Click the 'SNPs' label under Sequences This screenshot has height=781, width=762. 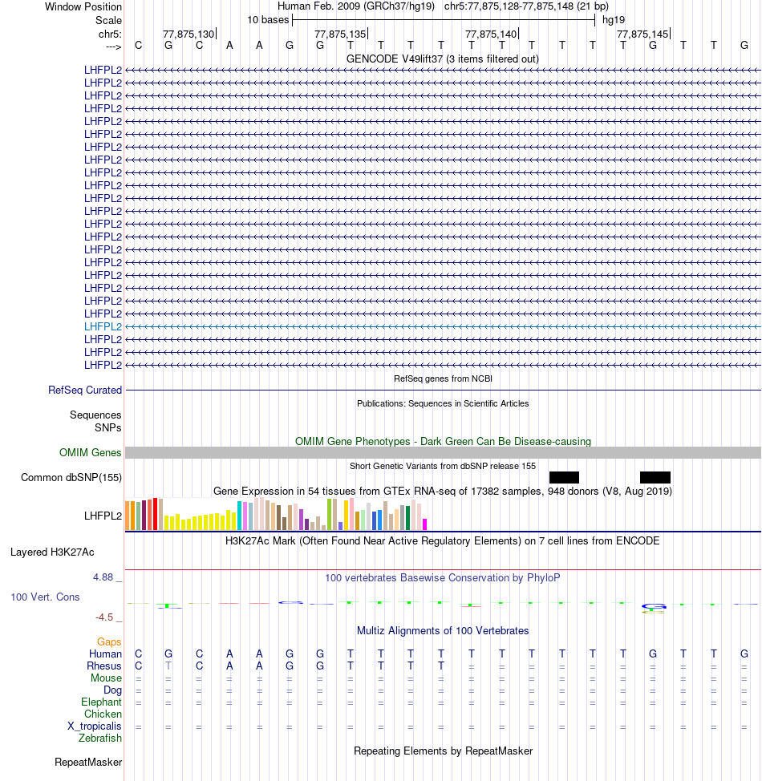click(x=108, y=428)
